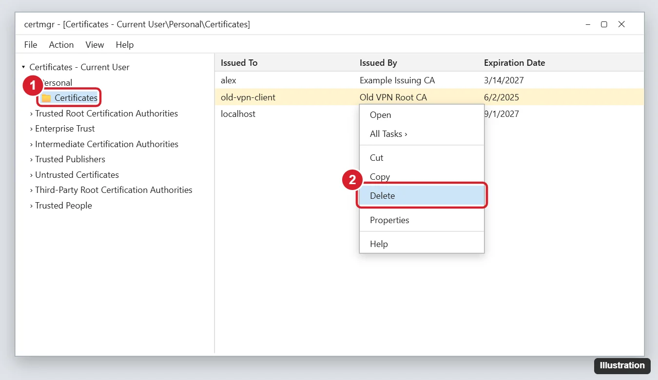Open the Action menu
This screenshot has height=380, width=658.
point(61,45)
